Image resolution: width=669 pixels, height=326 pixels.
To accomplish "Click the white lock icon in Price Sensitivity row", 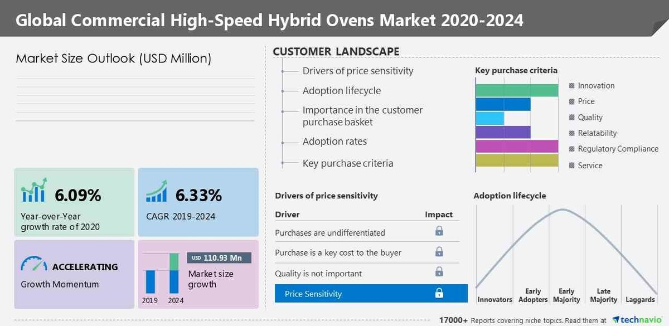I will pos(439,293).
